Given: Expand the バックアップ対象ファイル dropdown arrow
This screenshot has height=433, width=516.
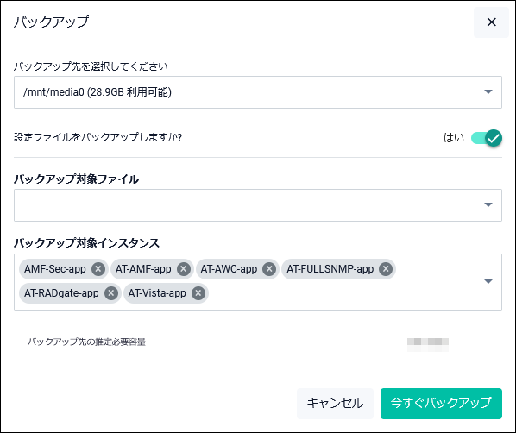Looking at the screenshot, I should click(488, 204).
